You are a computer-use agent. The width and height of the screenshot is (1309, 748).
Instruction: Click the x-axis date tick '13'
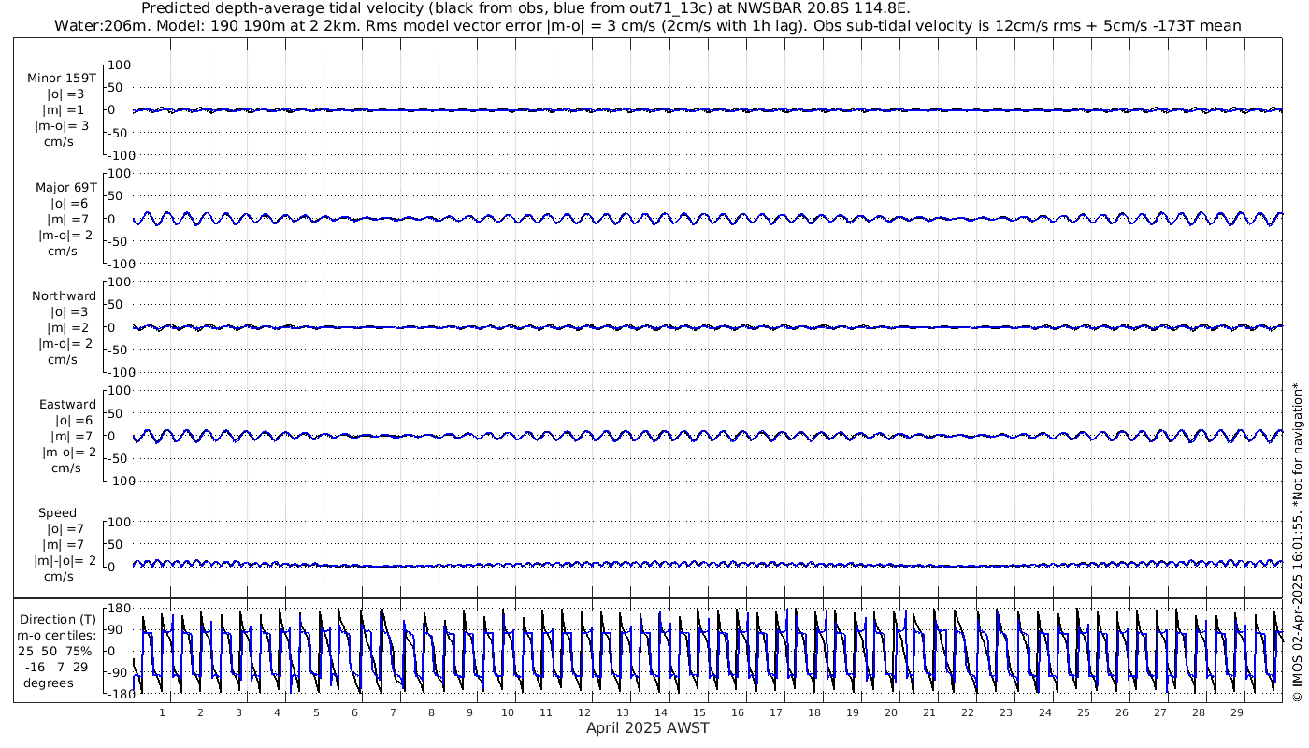[623, 712]
